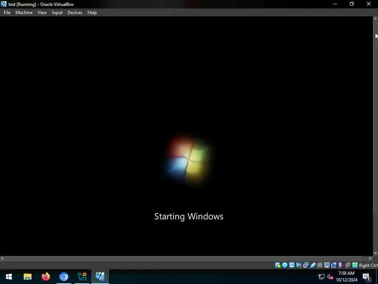Click the Right Ctrl host key label

368,265
